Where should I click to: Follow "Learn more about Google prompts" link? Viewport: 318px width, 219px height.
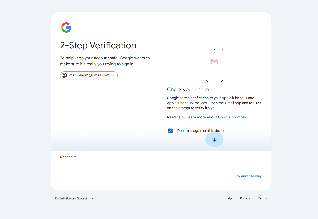(216, 117)
